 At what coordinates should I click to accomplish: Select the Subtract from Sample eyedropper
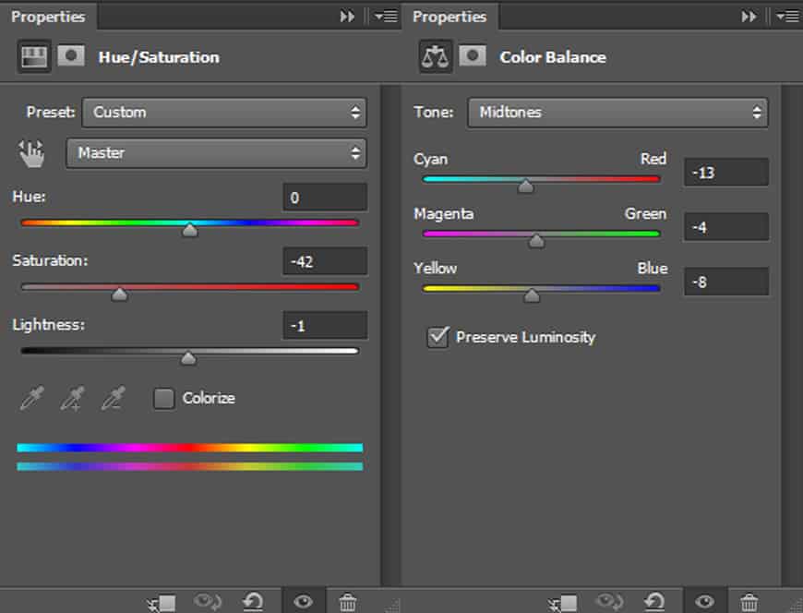click(113, 399)
